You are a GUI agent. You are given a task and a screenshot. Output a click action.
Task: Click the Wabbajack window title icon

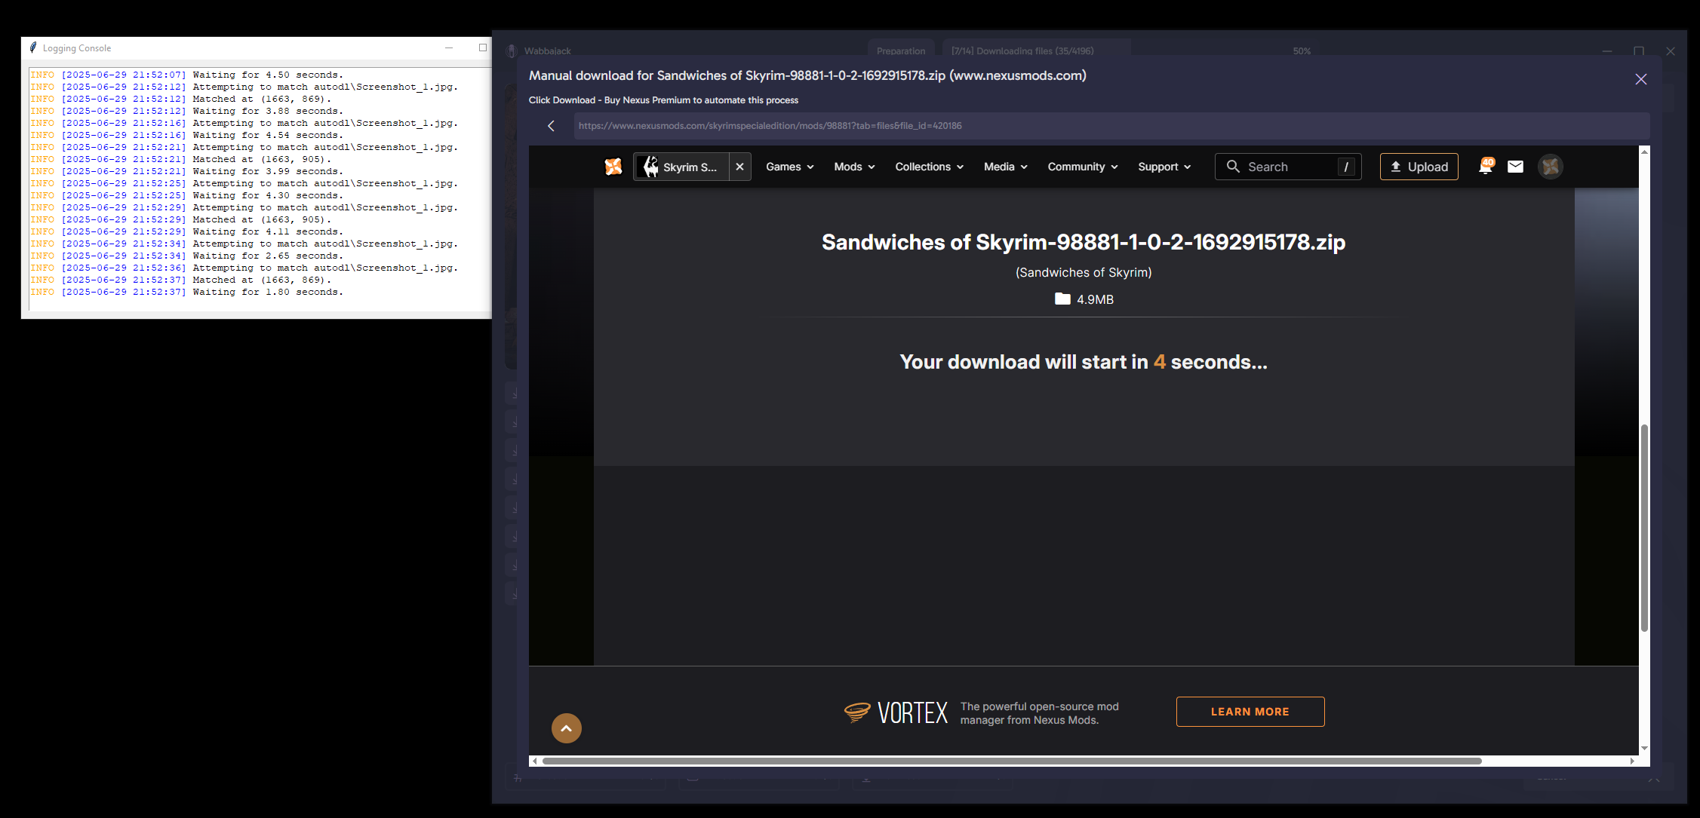[x=511, y=51]
